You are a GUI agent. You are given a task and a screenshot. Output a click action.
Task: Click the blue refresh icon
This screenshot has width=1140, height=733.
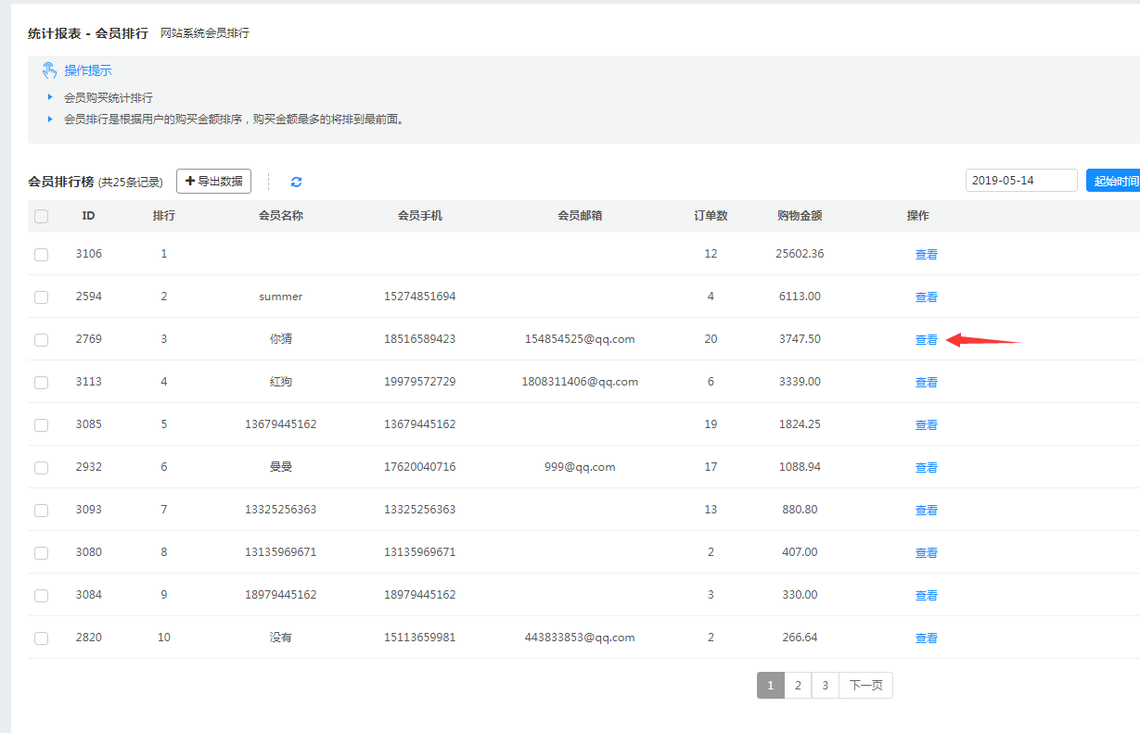[297, 182]
